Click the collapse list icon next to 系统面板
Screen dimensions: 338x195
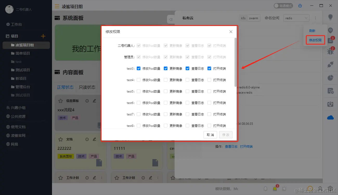tap(171, 19)
